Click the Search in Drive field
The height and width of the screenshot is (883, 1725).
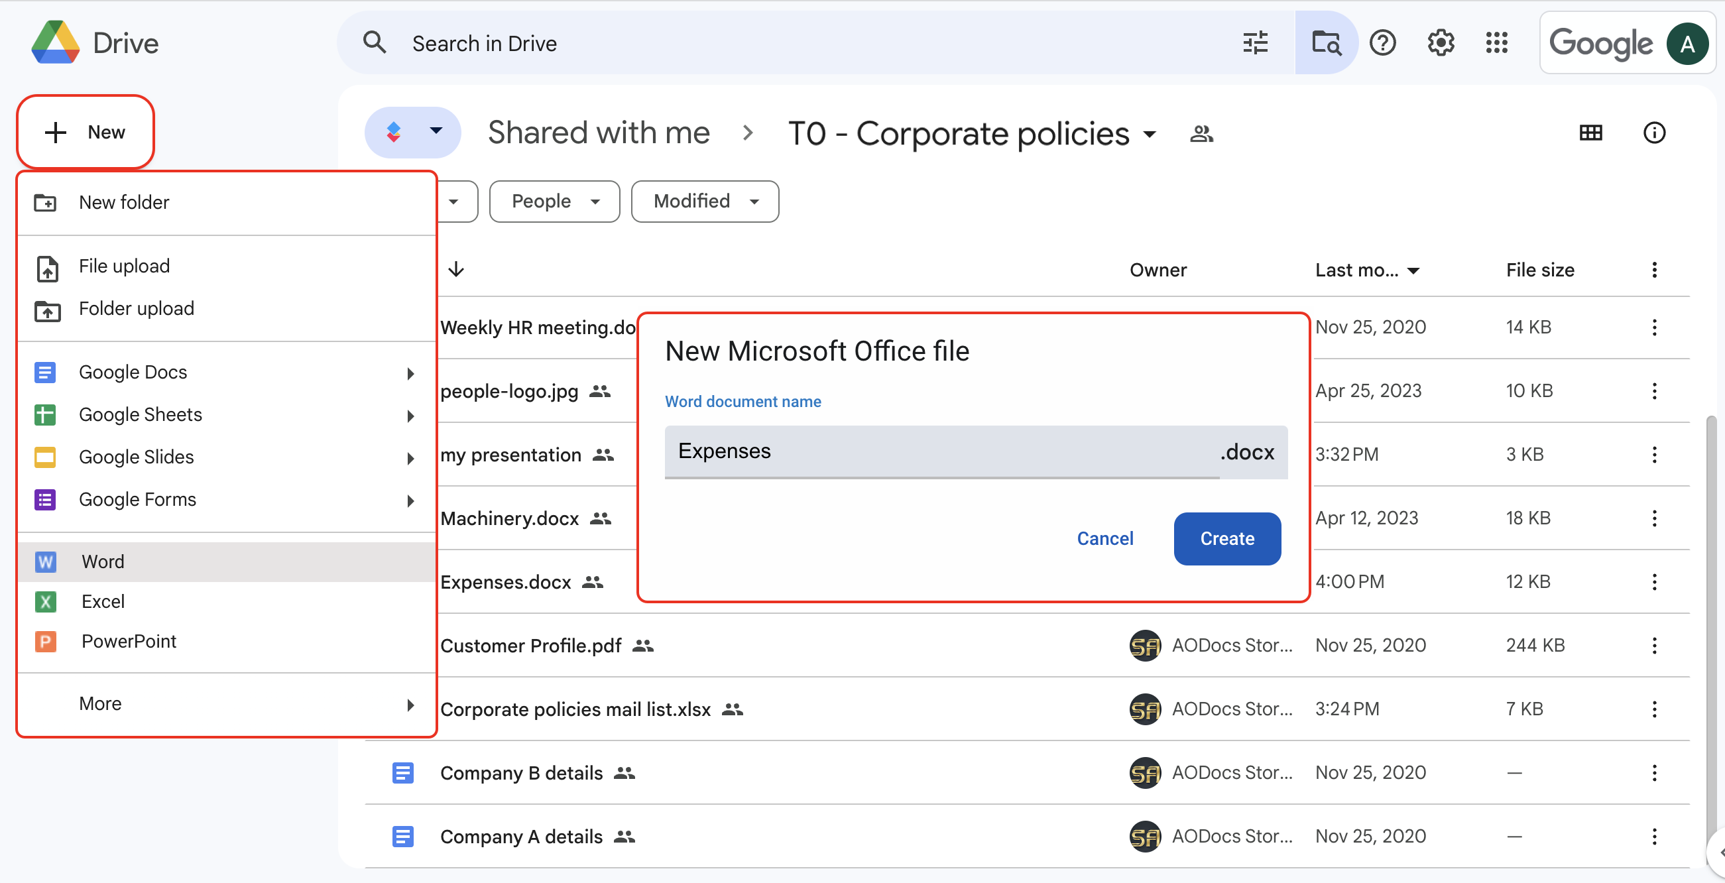[x=817, y=43]
